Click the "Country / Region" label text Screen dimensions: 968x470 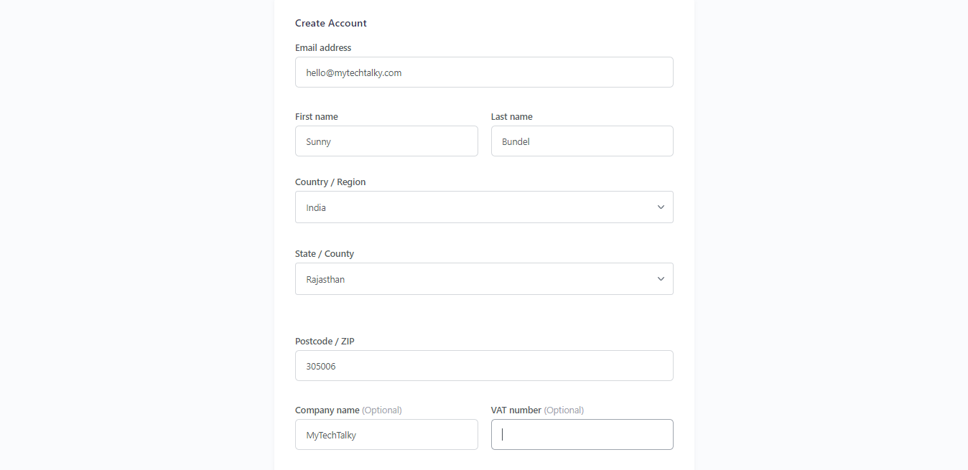330,182
